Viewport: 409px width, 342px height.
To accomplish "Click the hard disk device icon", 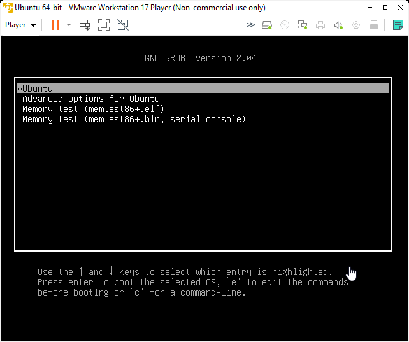I will (x=267, y=25).
